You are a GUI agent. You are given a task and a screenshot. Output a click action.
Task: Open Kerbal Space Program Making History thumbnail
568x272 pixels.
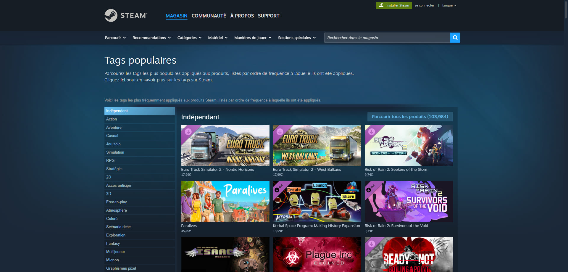317,202
